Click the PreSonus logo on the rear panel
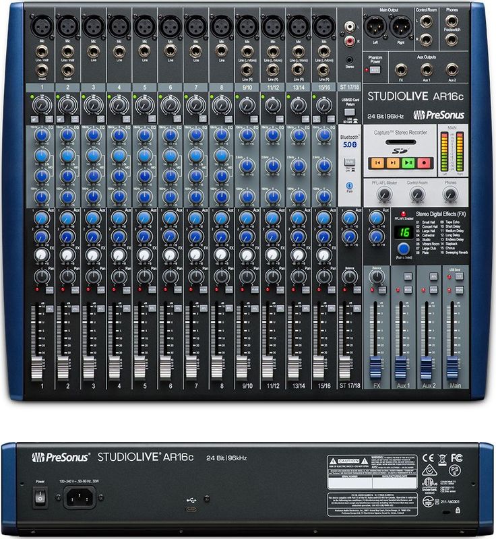 pyautogui.click(x=61, y=457)
